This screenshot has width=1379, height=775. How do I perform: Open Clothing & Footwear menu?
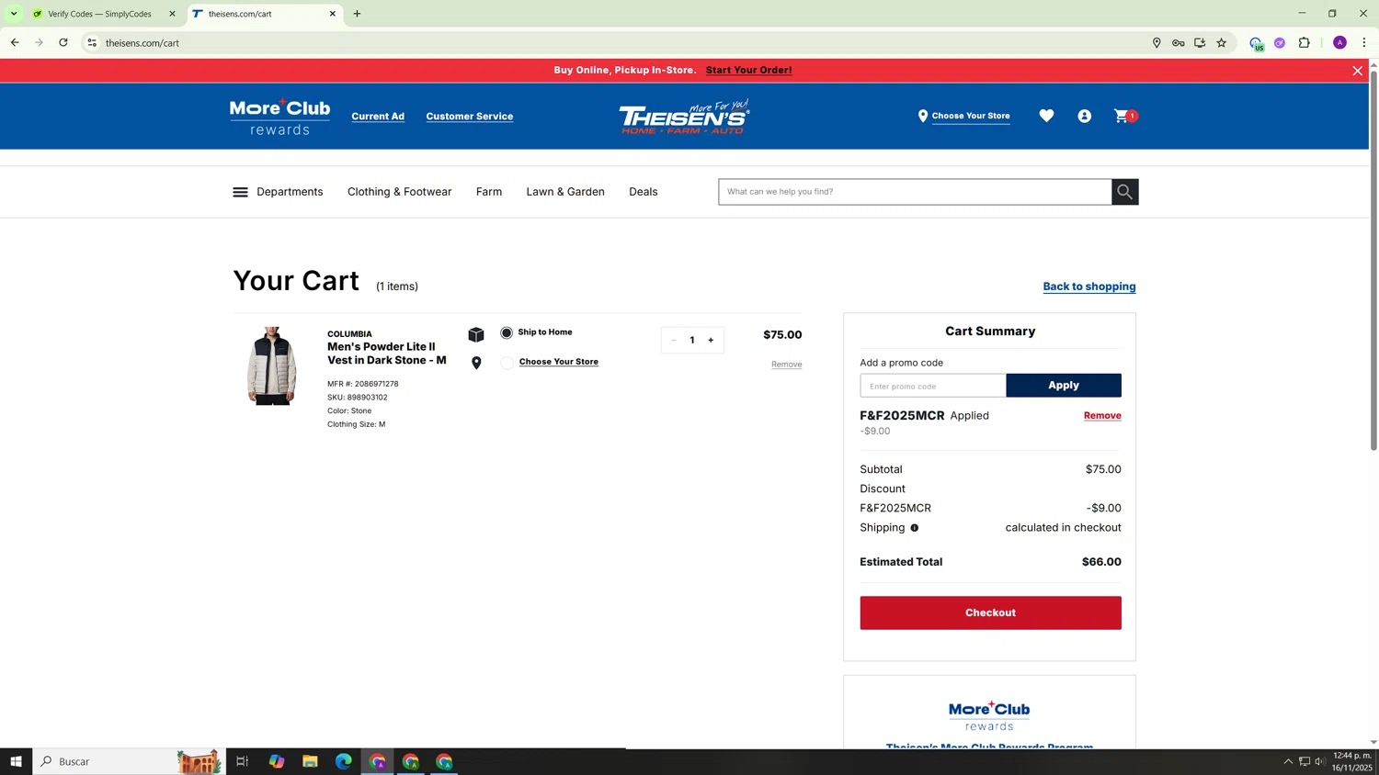[x=400, y=192]
